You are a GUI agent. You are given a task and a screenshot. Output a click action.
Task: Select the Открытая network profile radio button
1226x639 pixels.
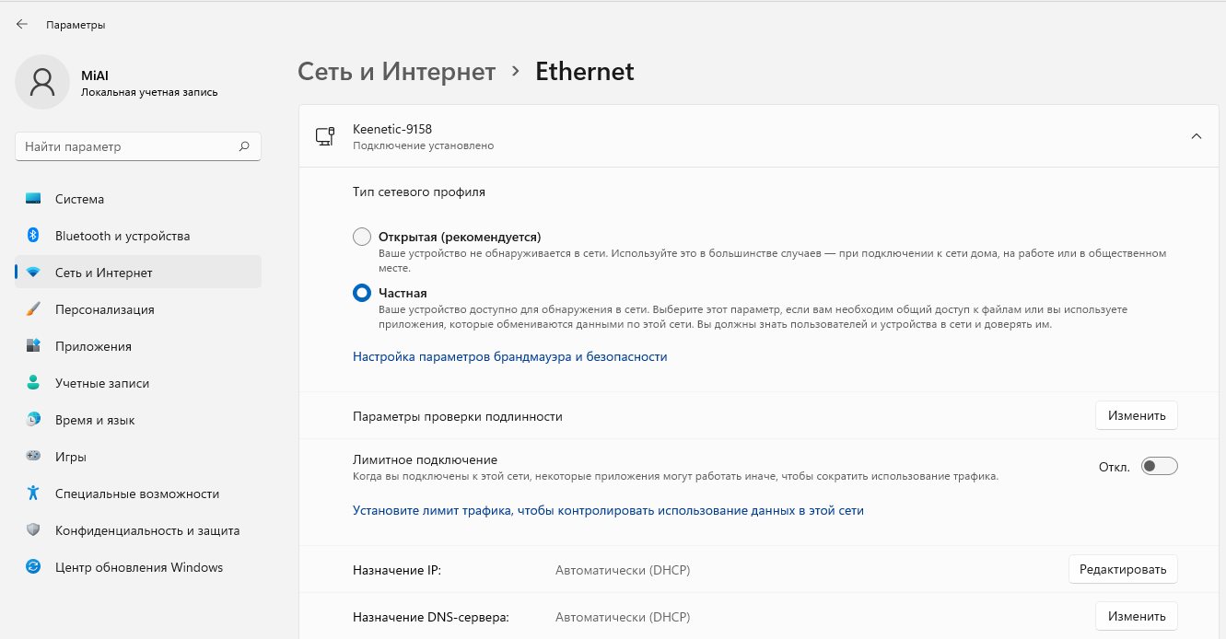(x=362, y=237)
